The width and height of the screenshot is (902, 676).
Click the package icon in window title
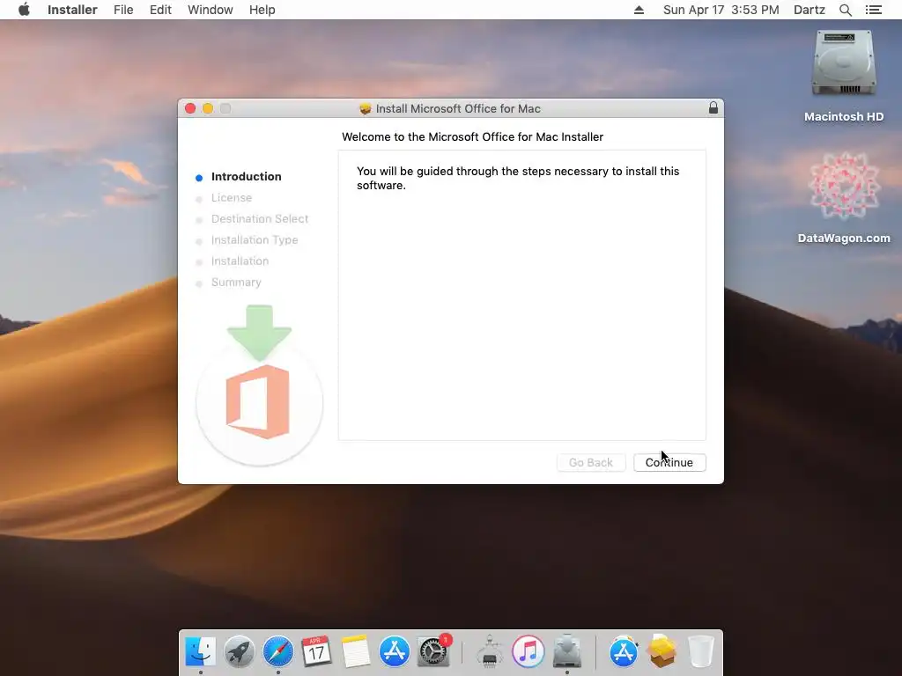[365, 108]
